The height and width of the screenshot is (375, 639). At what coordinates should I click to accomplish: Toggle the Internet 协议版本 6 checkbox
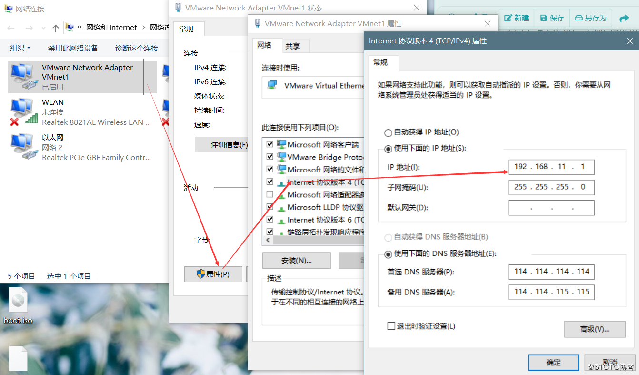point(270,220)
